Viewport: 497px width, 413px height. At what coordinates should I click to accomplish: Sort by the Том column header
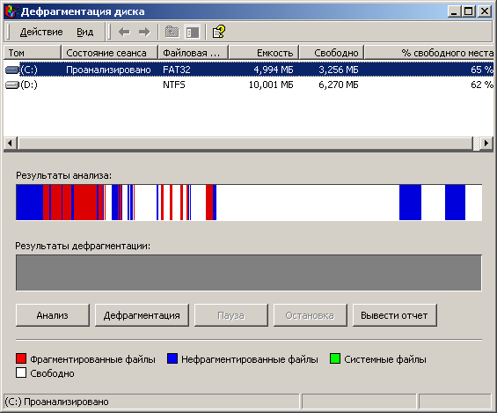32,53
